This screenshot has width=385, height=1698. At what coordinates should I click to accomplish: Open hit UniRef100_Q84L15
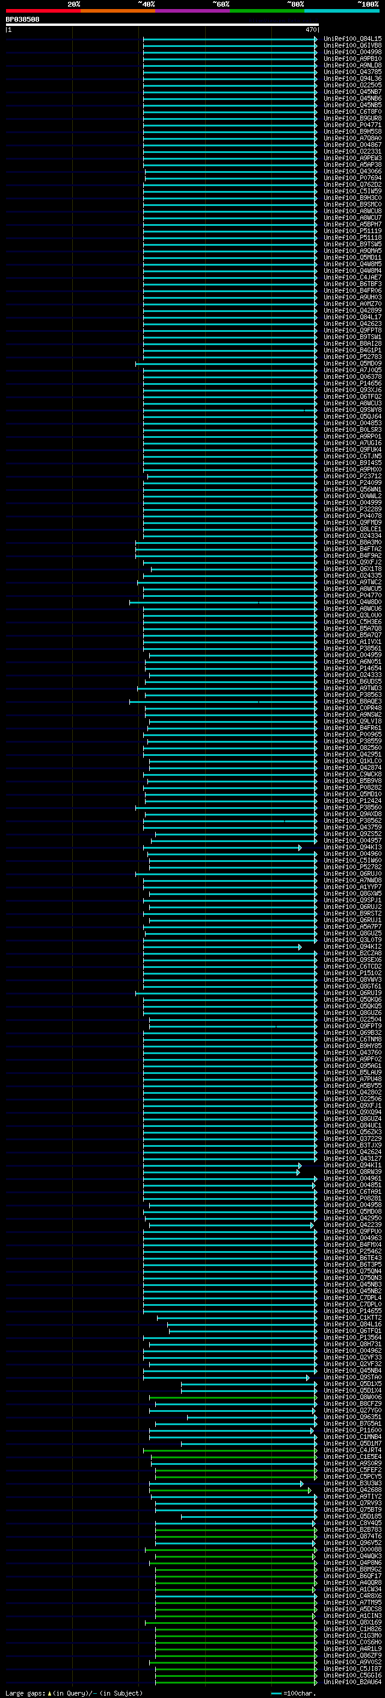(x=353, y=39)
